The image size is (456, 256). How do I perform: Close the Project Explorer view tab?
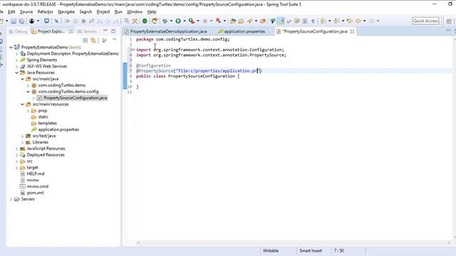[x=71, y=31]
